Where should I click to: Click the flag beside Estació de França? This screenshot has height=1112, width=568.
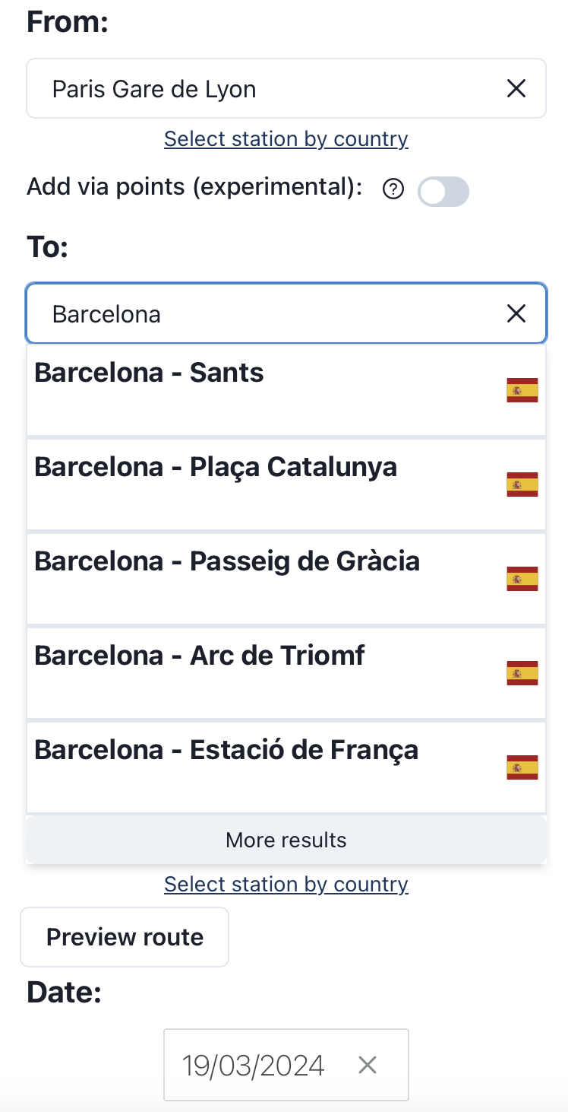click(x=522, y=767)
